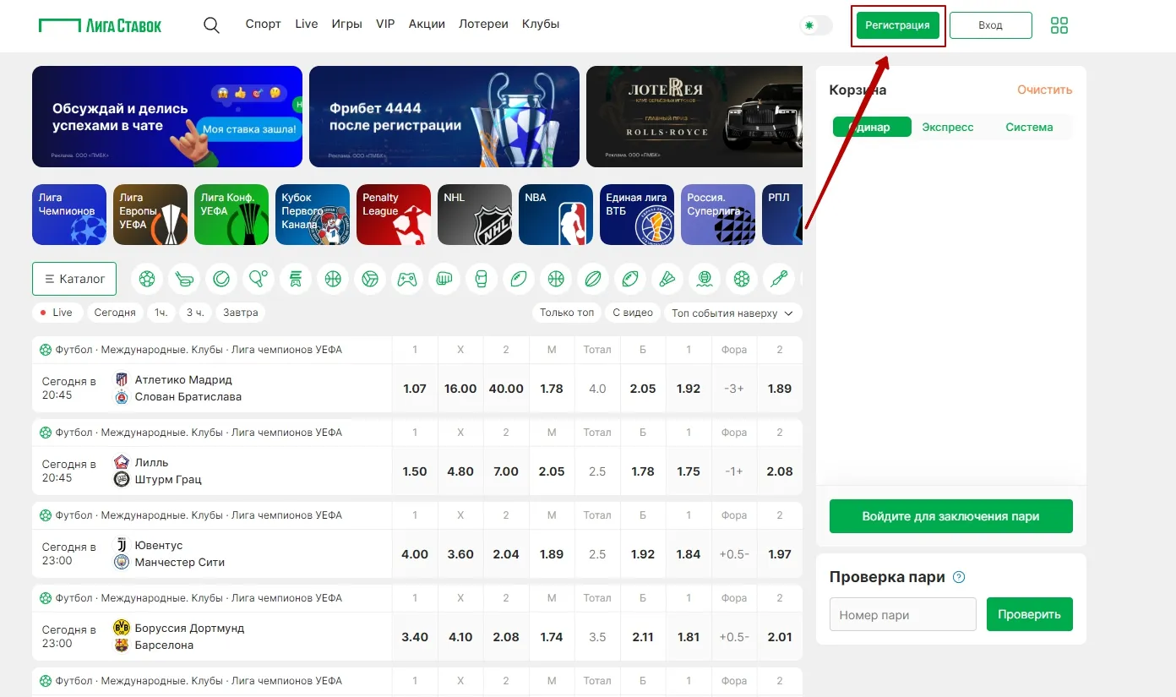Click the 'Номер пари' input field
This screenshot has width=1176, height=697.
click(902, 615)
